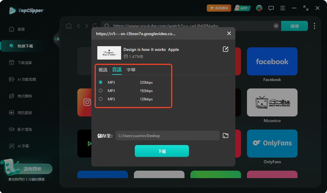This screenshot has width=327, height=193.
Task: Browse save folder via folder icon
Action: pyautogui.click(x=226, y=136)
